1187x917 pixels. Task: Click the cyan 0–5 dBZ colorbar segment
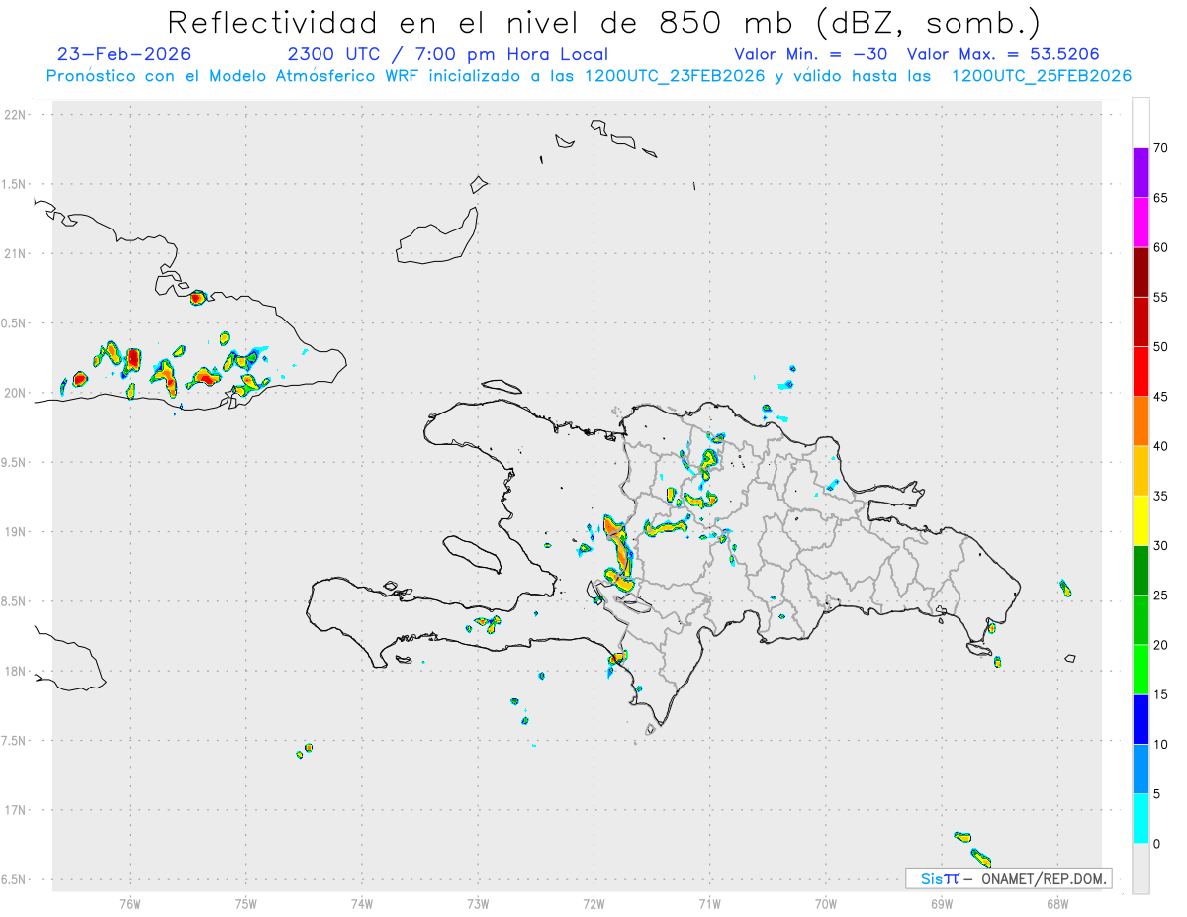pyautogui.click(x=1141, y=819)
